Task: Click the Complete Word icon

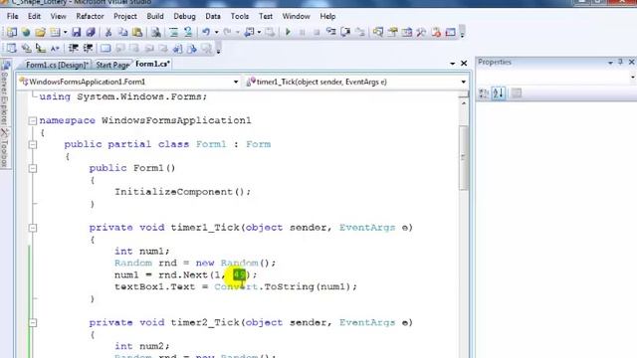Action: click(x=55, y=49)
